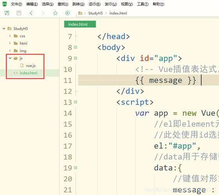This screenshot has width=219, height=195.
Task: Click the index.html code file icon
Action: point(16,73)
